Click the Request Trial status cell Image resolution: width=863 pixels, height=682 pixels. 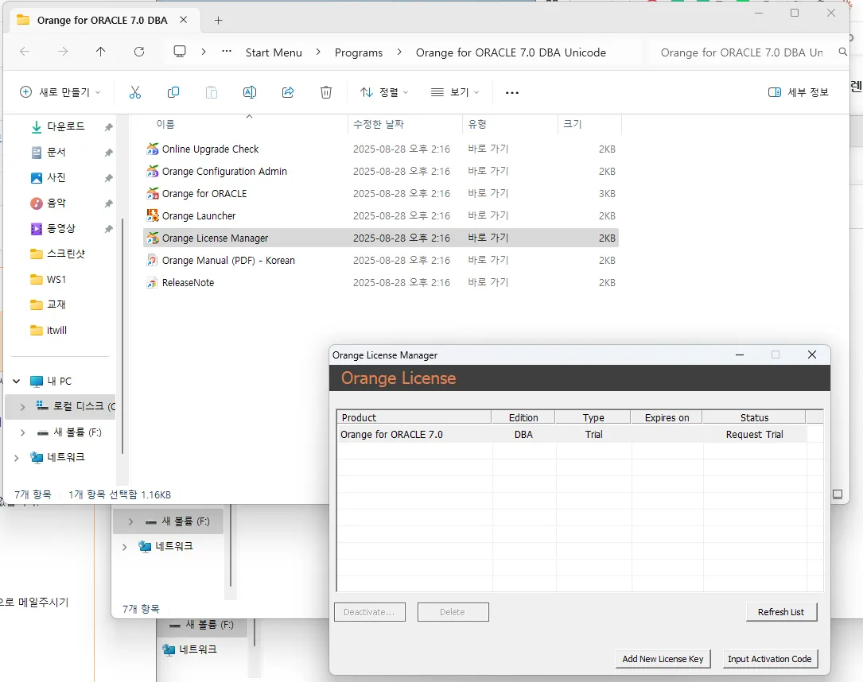[x=754, y=435]
